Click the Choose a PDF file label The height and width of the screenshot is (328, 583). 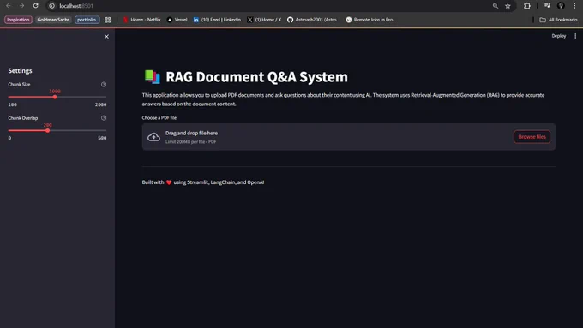click(159, 117)
